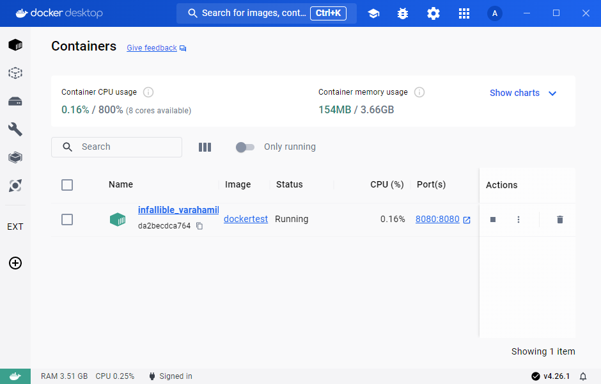Screen dimensions: 601x384
Task: Open the 8080:8080 port link
Action: coord(437,219)
